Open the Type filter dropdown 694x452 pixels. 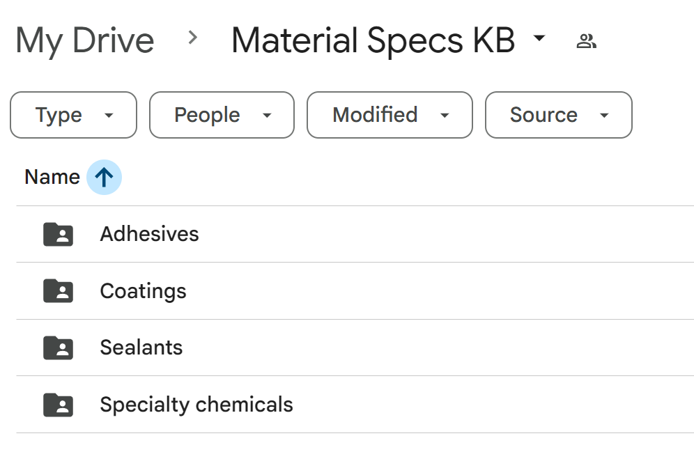(x=73, y=115)
